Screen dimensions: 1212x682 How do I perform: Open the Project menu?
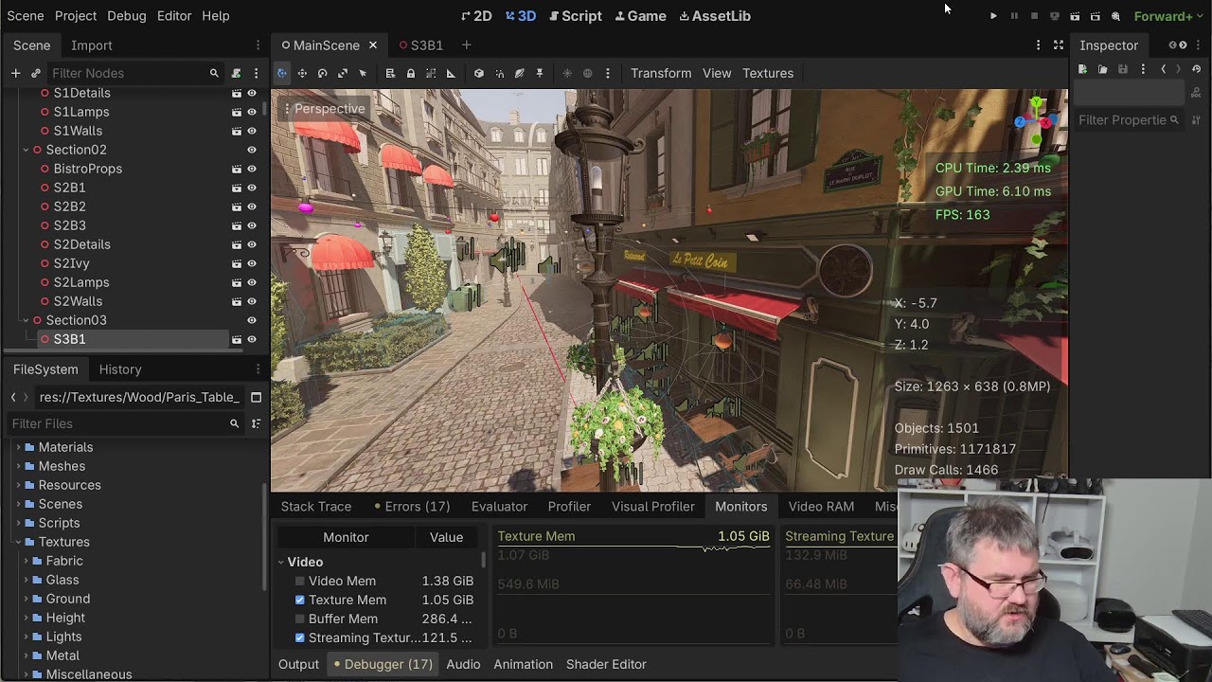[76, 16]
